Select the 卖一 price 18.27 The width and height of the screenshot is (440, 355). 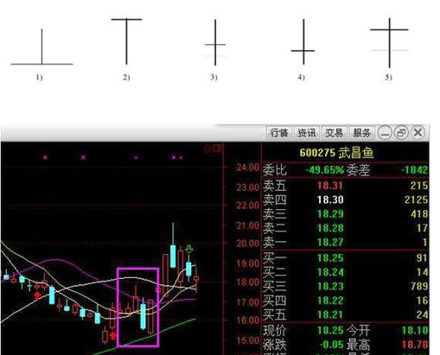coord(330,242)
